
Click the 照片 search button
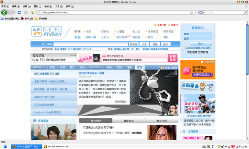[166, 44]
